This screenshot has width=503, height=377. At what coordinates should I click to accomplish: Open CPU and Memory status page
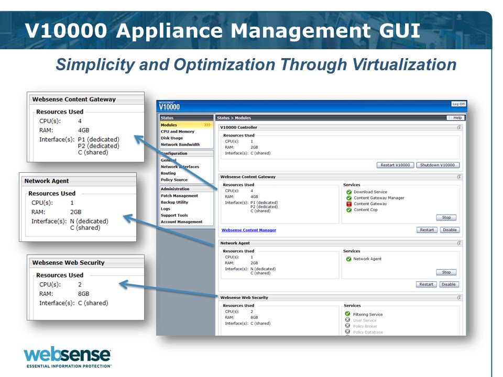click(x=178, y=131)
